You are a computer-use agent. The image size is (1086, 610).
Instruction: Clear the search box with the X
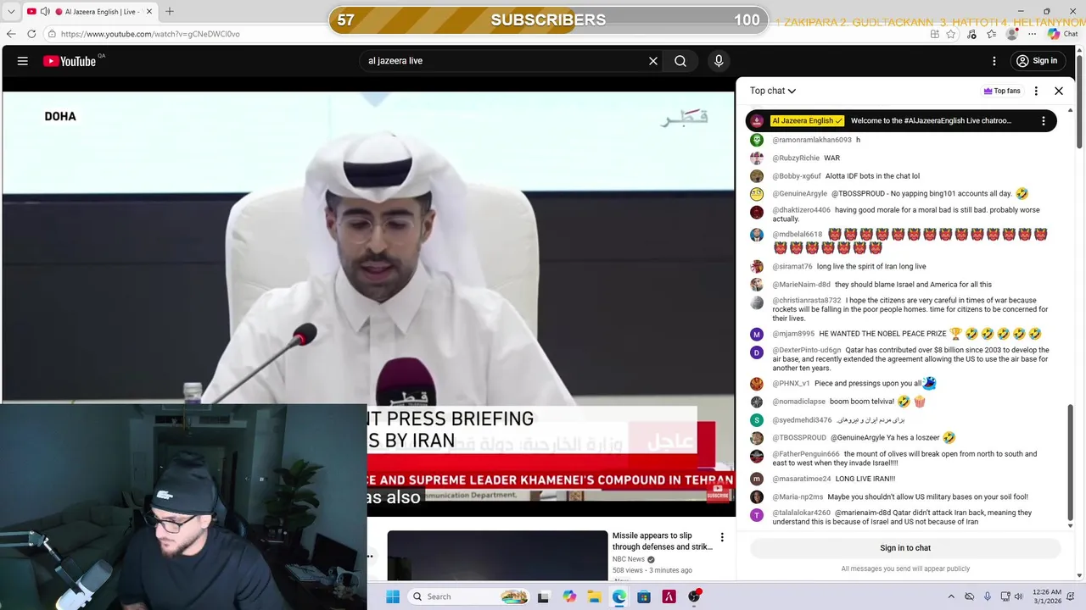coord(653,61)
